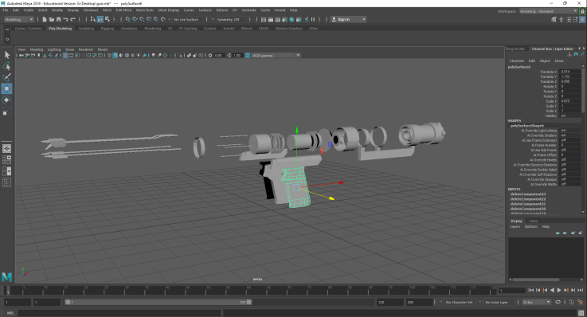
Task: Pick the Scale tool in the toolbox
Action: point(6,112)
